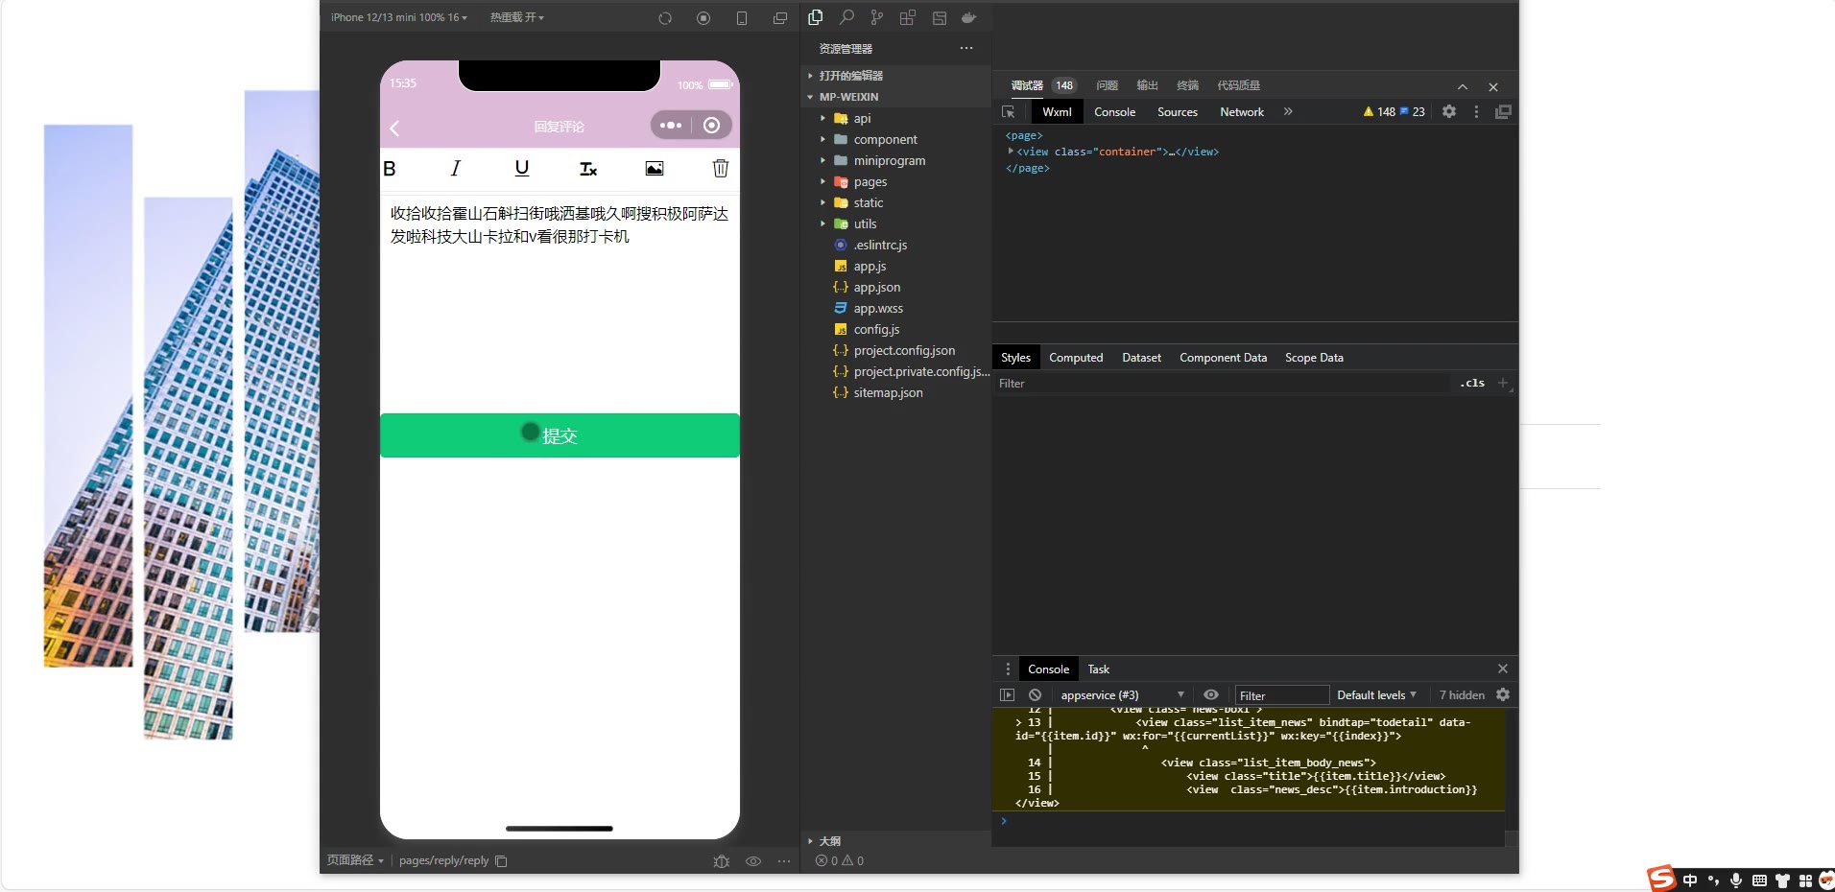Clear text formatting with the Tx icon
Viewport: 1835px width, 892px height.
point(588,169)
